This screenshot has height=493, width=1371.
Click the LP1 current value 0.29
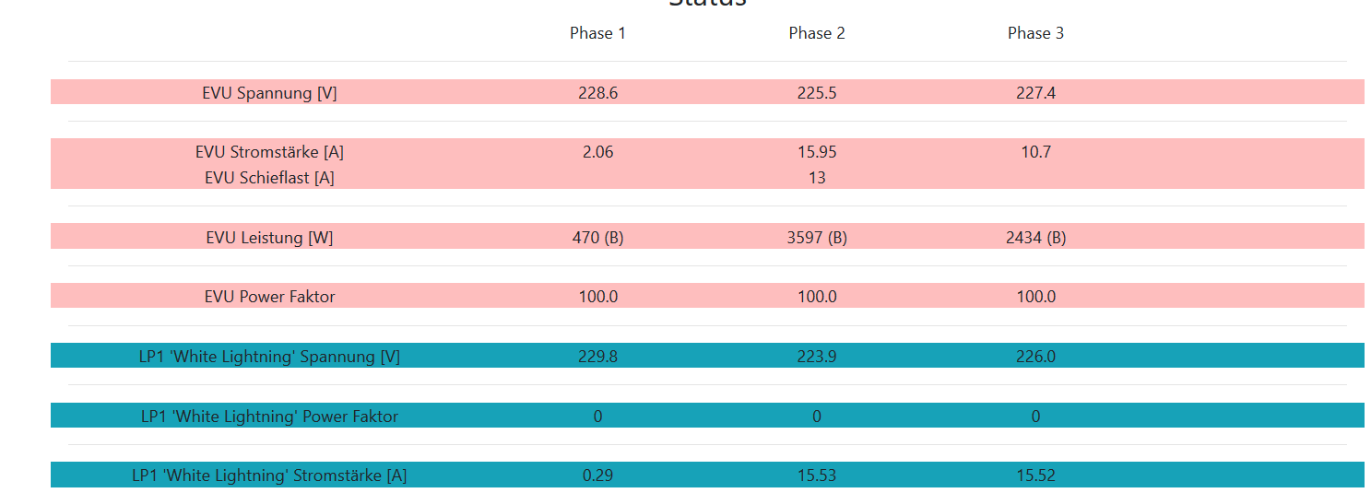pyautogui.click(x=597, y=475)
